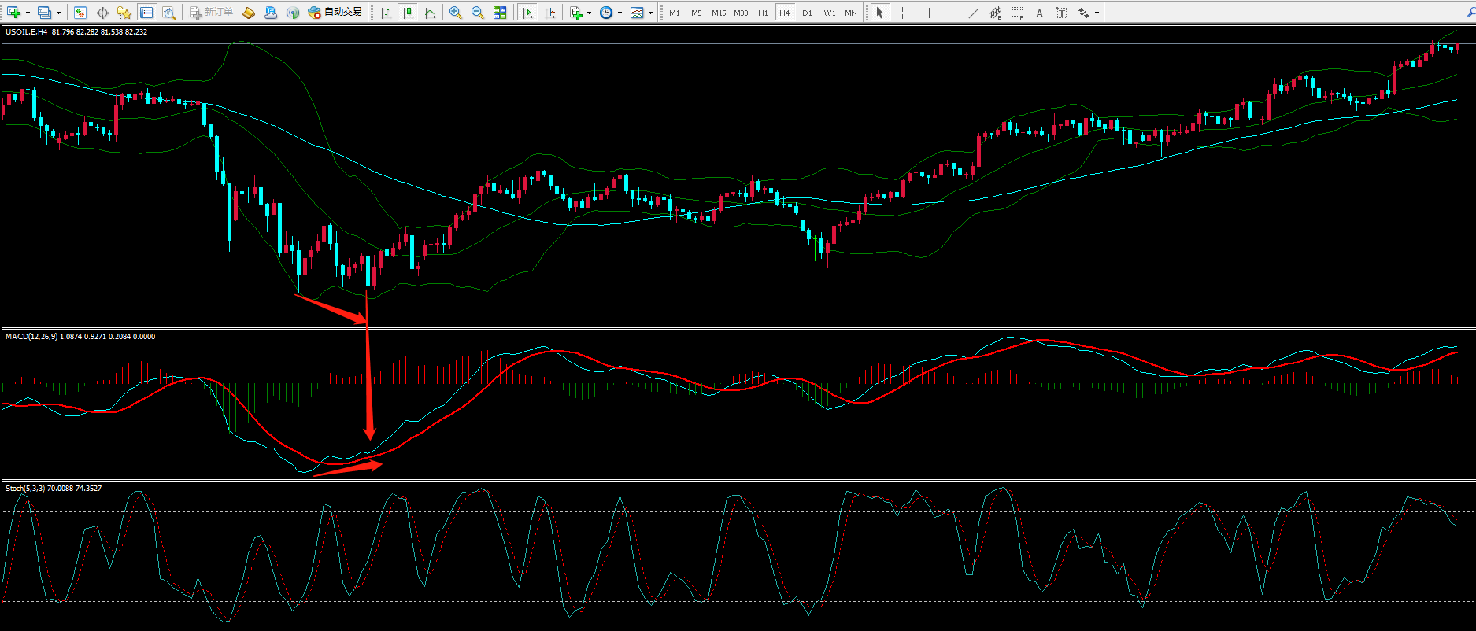
Task: Open the Strategy Tester icon
Action: pos(168,13)
